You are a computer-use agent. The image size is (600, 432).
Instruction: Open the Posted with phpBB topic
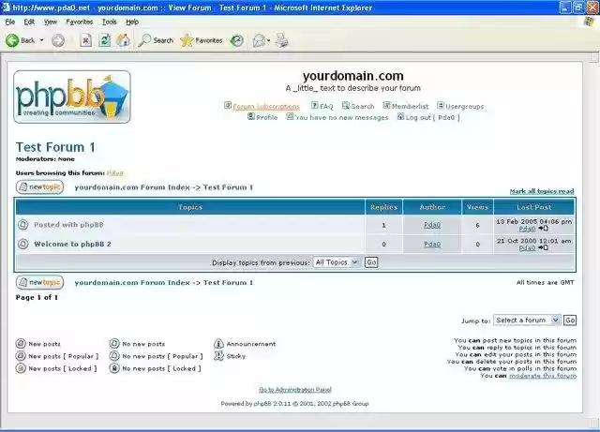[68, 225]
